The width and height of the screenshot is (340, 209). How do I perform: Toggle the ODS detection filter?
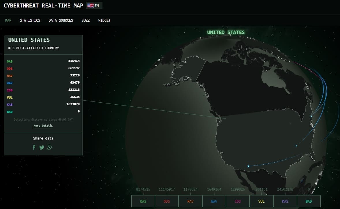[x=167, y=201]
